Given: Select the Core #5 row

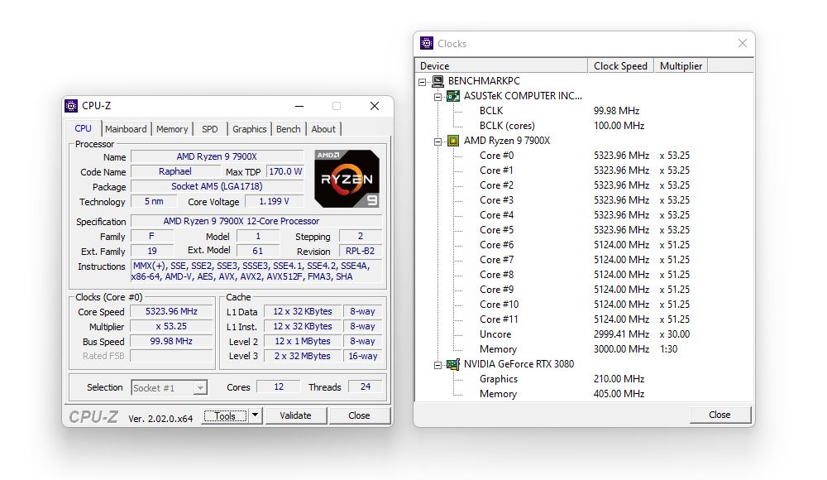Looking at the screenshot, I should [x=585, y=230].
